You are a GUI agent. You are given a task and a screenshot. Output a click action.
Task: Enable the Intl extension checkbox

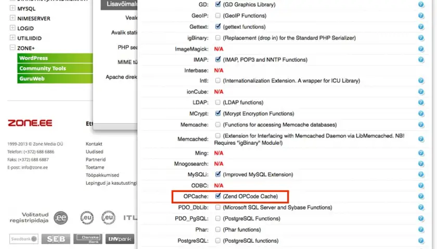click(x=217, y=80)
